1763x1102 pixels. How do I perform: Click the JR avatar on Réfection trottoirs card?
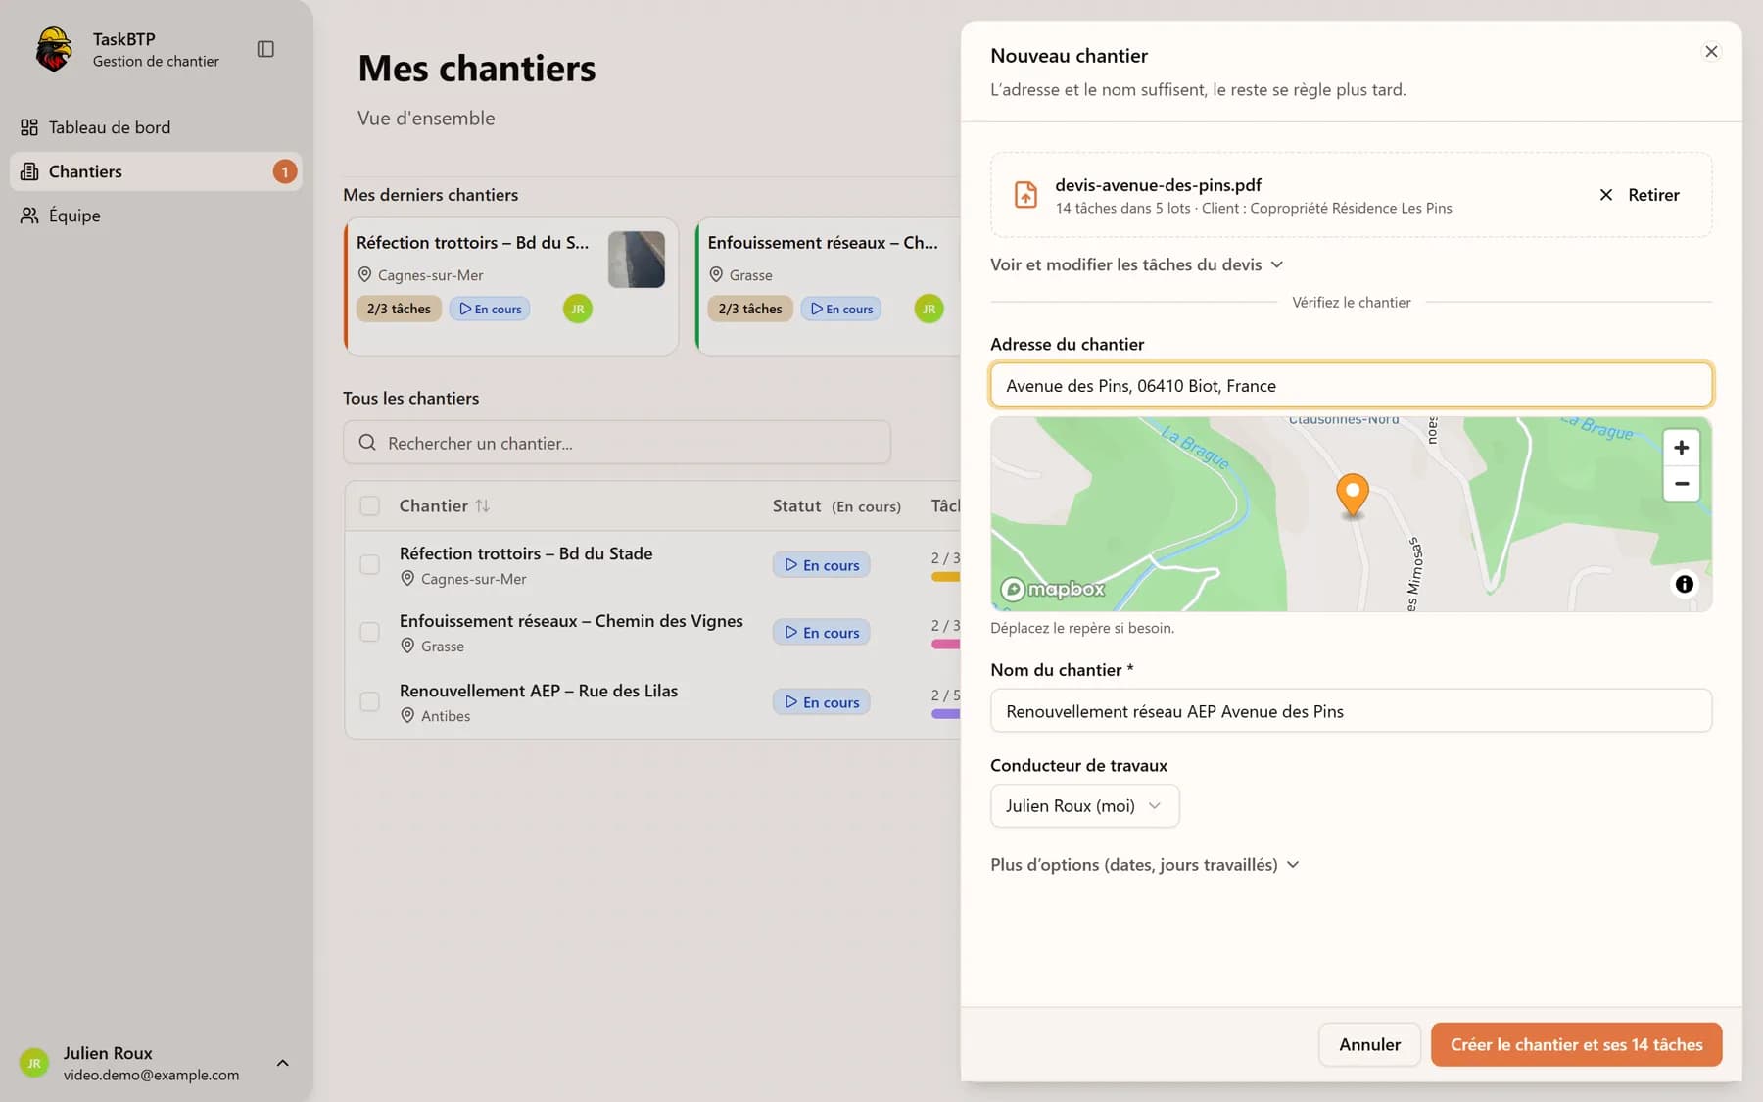point(578,309)
